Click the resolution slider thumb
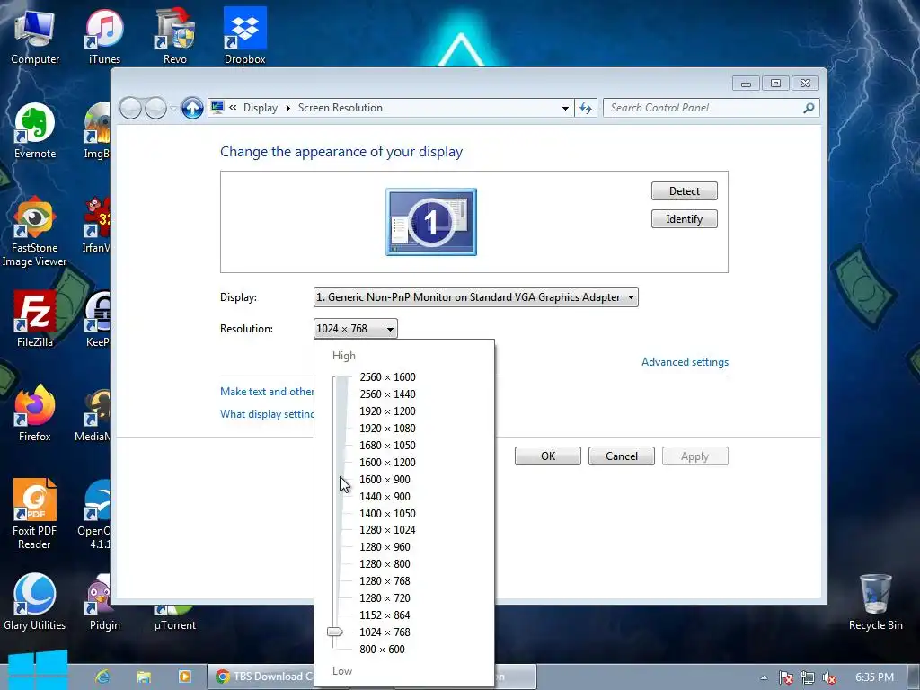The width and height of the screenshot is (920, 690). 335,632
